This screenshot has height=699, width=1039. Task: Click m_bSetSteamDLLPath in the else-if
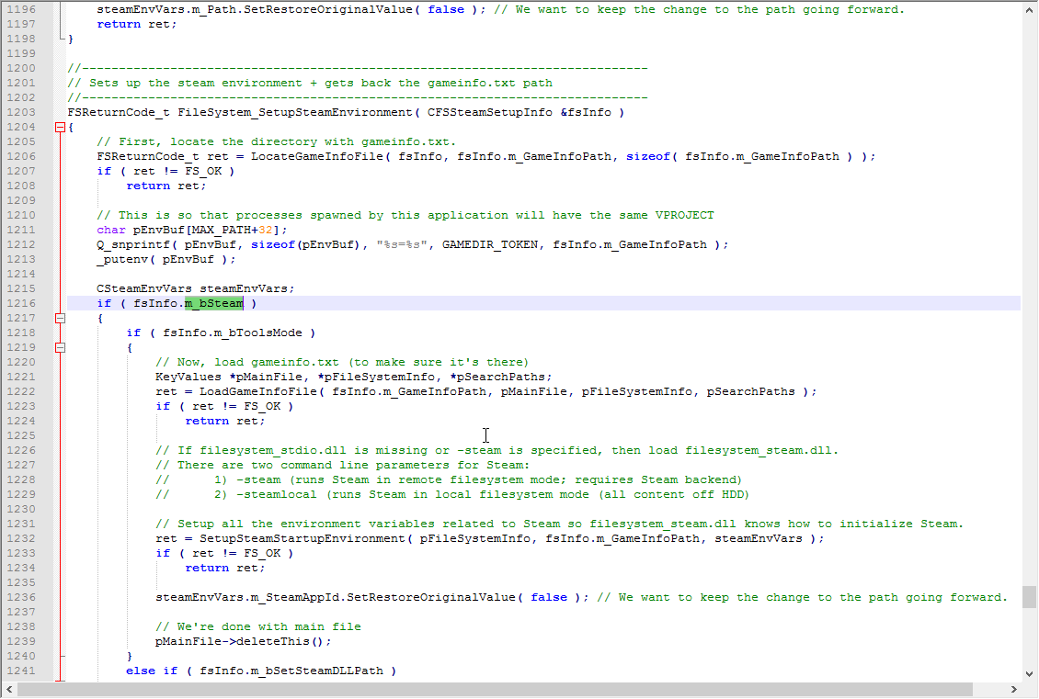point(316,671)
